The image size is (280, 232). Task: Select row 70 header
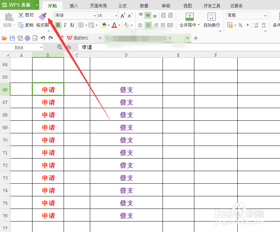[5, 140]
